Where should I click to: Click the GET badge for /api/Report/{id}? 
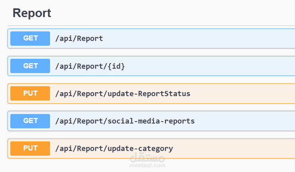[x=30, y=66]
